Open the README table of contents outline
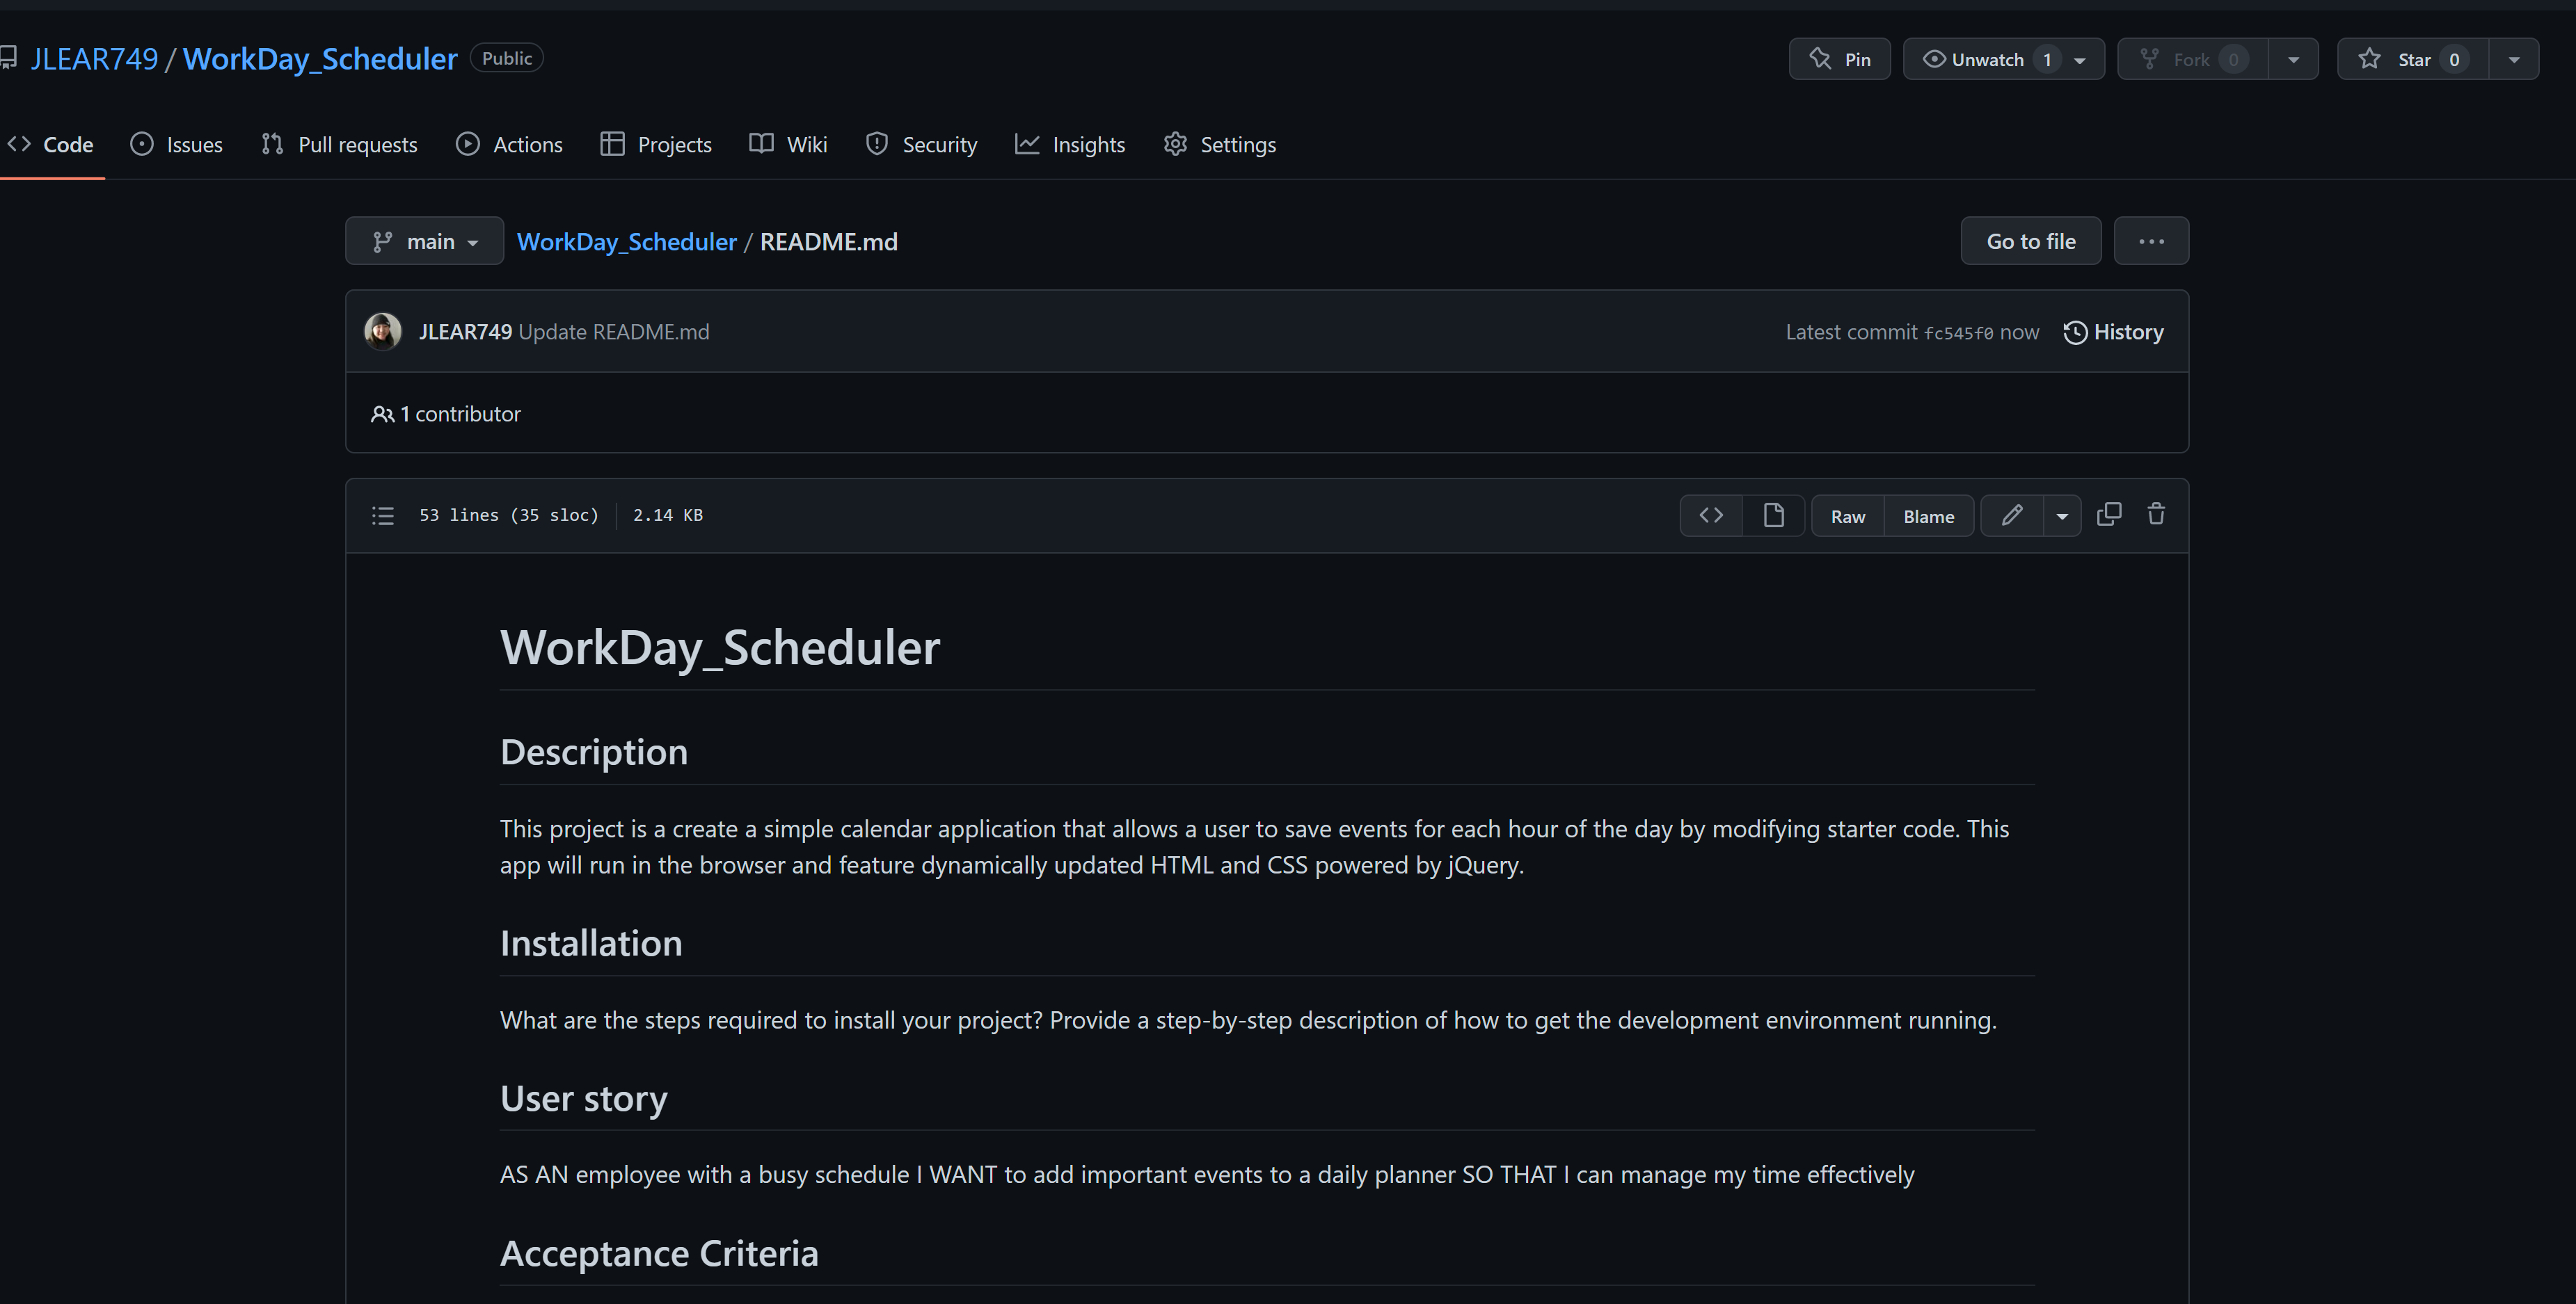This screenshot has width=2576, height=1304. point(383,515)
